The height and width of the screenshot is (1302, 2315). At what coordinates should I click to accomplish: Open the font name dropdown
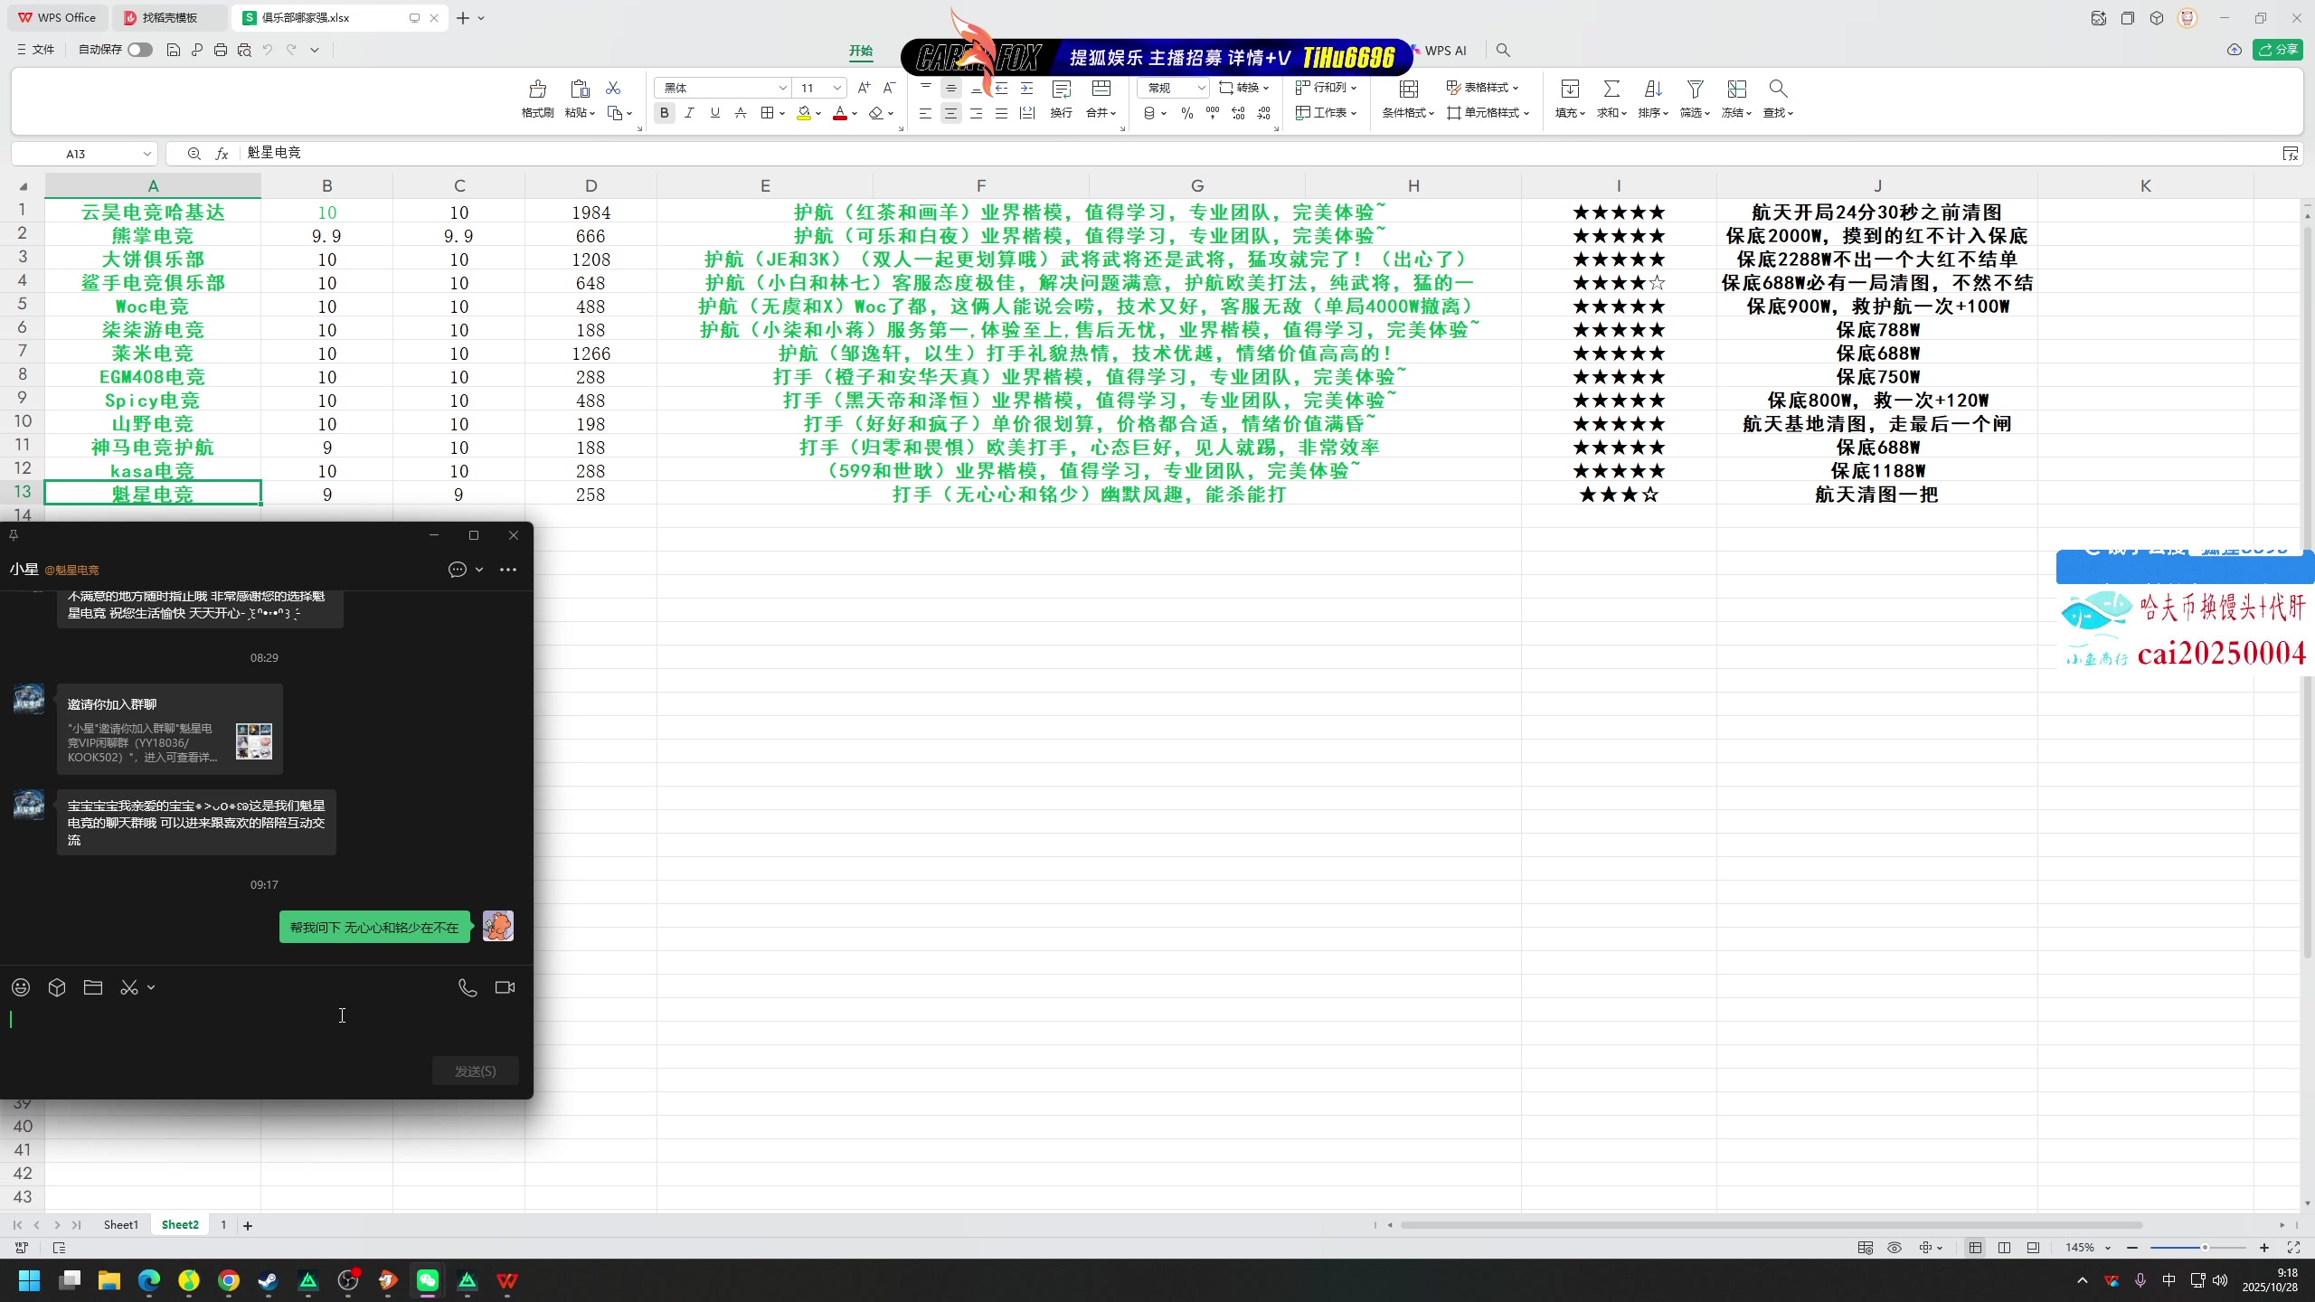click(x=782, y=88)
